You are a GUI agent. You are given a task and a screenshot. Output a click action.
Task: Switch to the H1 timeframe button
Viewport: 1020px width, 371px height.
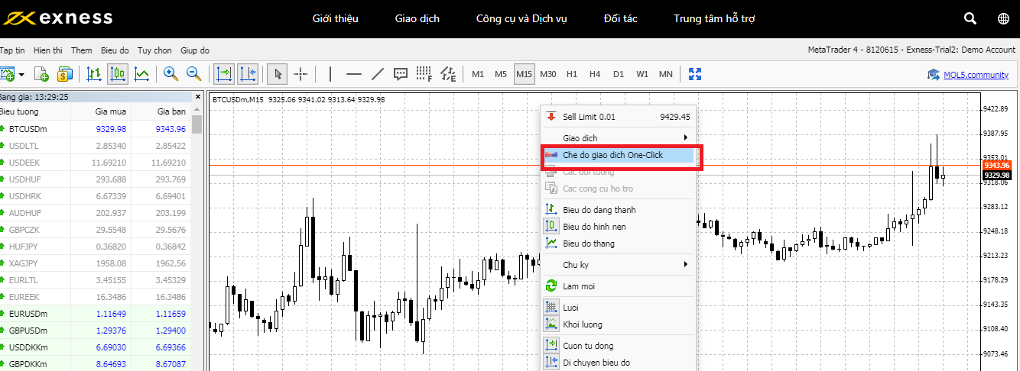point(572,74)
